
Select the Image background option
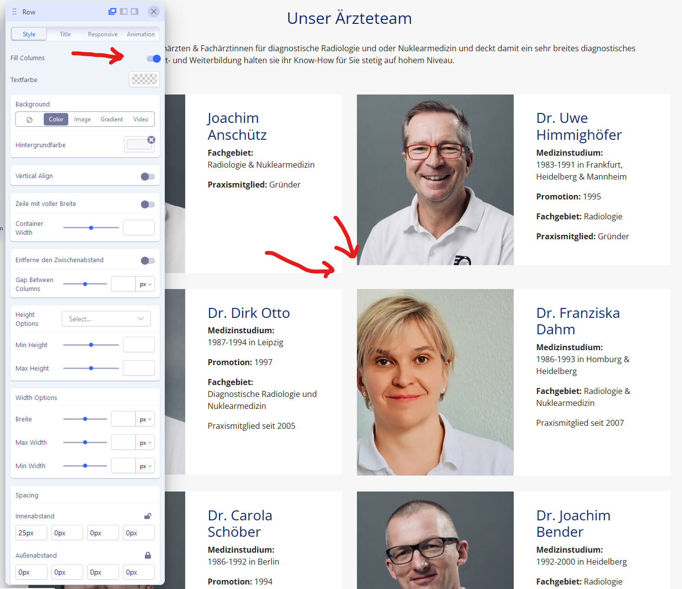(82, 119)
